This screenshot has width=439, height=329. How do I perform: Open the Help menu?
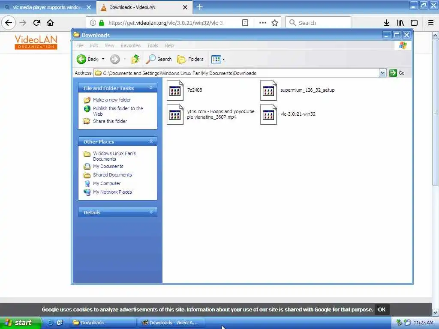pos(169,45)
